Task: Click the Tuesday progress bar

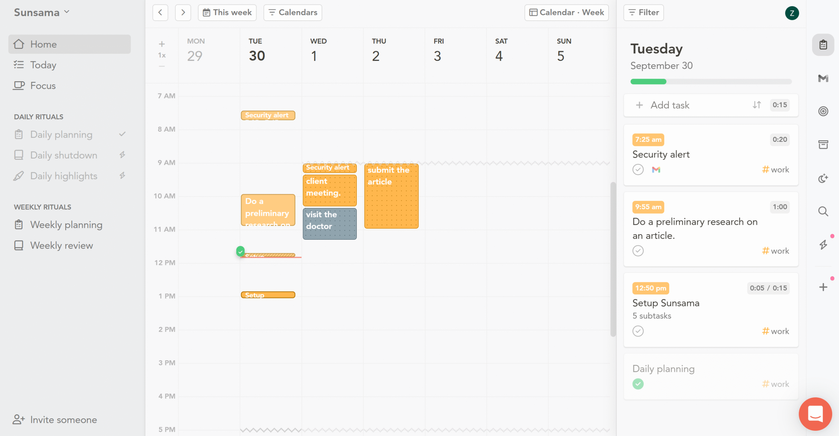Action: click(711, 82)
